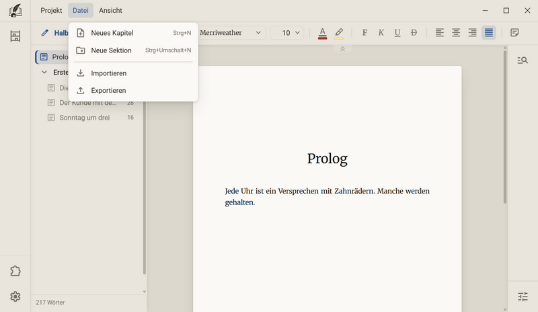
Task: Click the pencil edit icon beside project title
Action: click(x=44, y=33)
